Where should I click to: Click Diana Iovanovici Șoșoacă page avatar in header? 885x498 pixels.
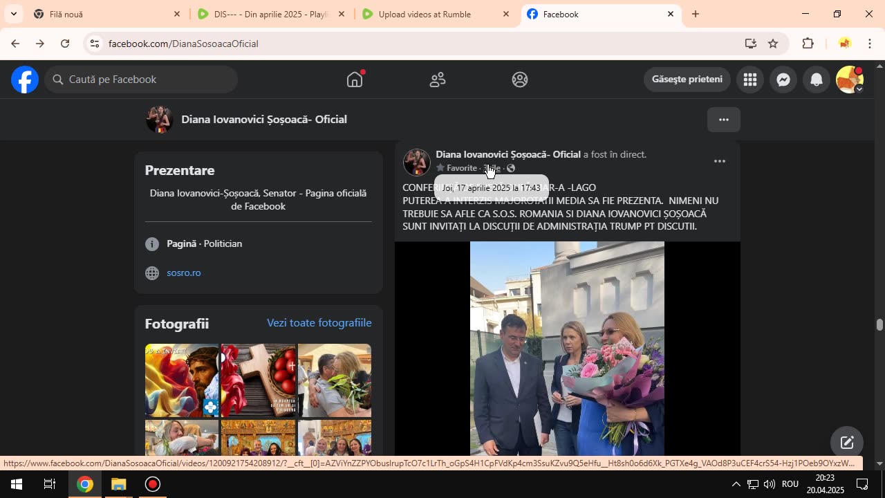pos(159,120)
